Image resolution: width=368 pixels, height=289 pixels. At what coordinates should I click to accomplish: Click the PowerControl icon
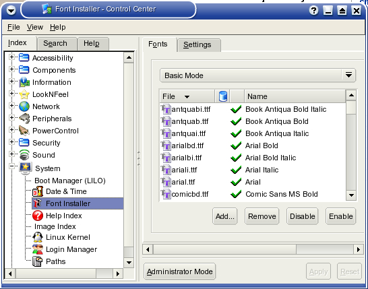coord(24,131)
